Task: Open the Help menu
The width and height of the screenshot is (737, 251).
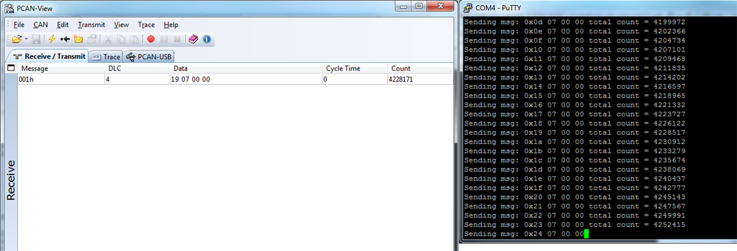Action: pos(171,25)
